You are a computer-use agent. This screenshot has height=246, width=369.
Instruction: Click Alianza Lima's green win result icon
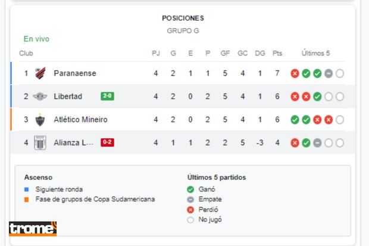[306, 143]
